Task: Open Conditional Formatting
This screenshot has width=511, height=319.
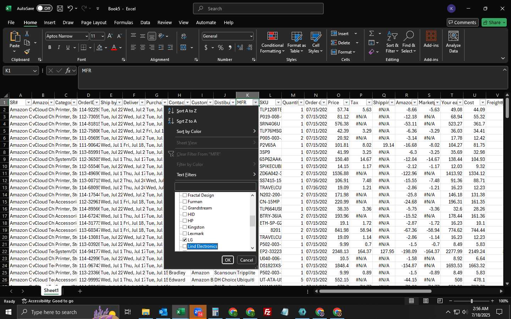Action: tap(272, 43)
